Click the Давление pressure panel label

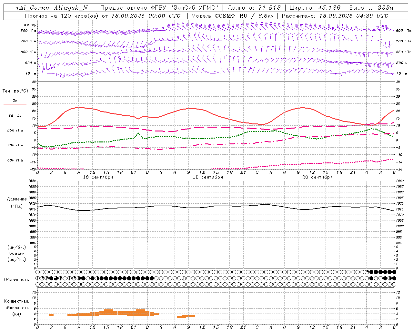(17, 199)
